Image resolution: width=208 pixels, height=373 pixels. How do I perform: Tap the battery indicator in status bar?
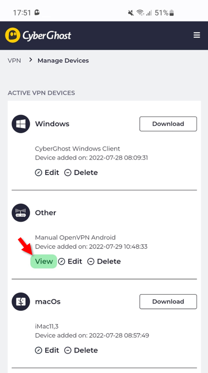172,13
